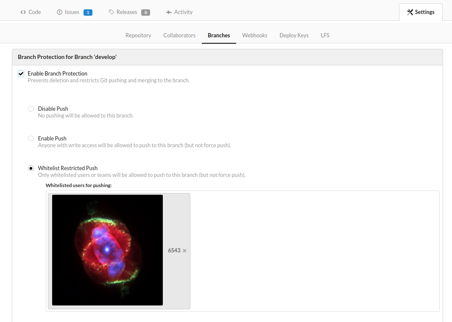Open the Activity tab

179,12
